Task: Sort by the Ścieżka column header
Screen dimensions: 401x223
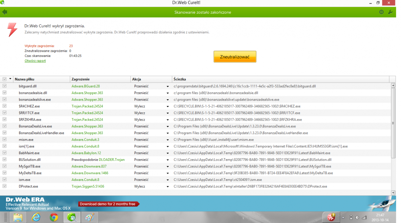Action: click(281, 79)
